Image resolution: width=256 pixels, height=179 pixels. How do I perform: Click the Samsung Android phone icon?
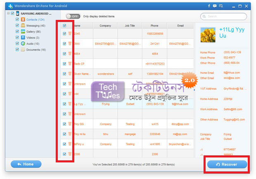click(17, 13)
